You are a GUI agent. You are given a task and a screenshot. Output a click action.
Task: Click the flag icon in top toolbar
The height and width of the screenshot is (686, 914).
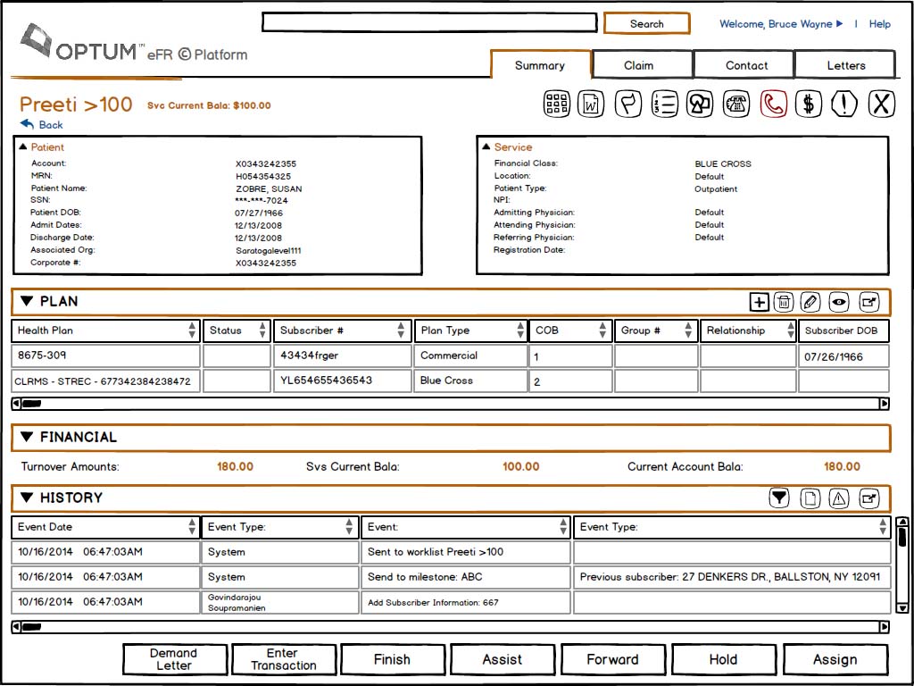629,105
